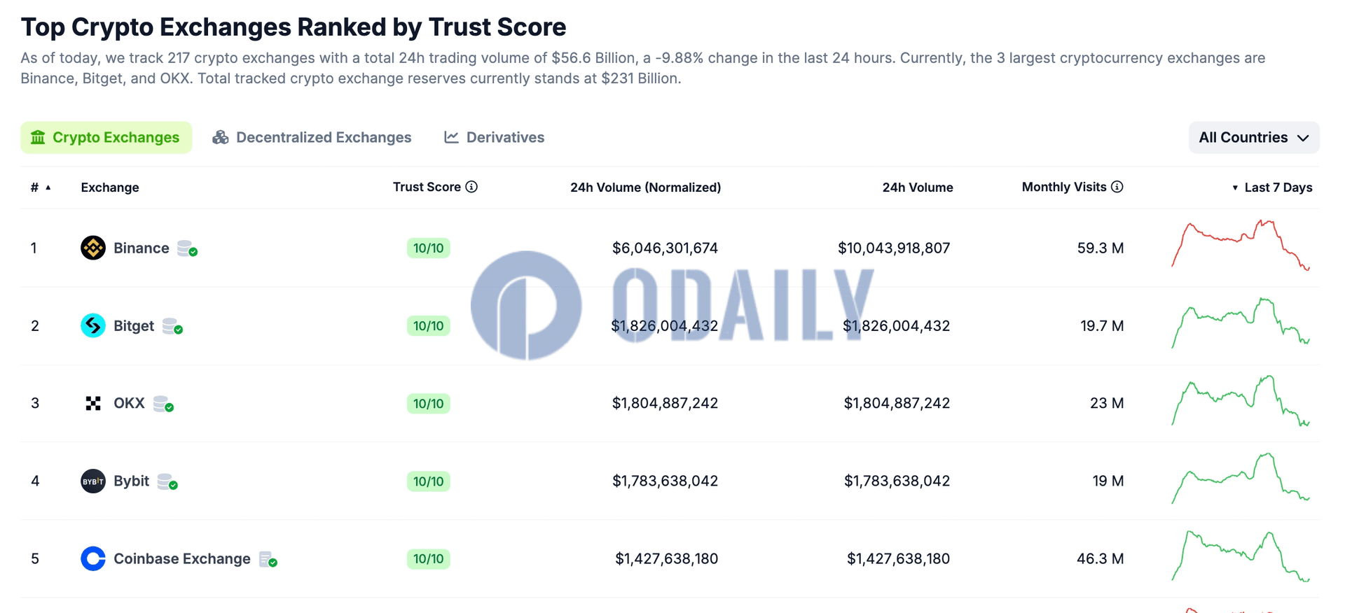Click Coinbase Exchange's reserves badge icon
This screenshot has width=1345, height=613.
[x=268, y=559]
